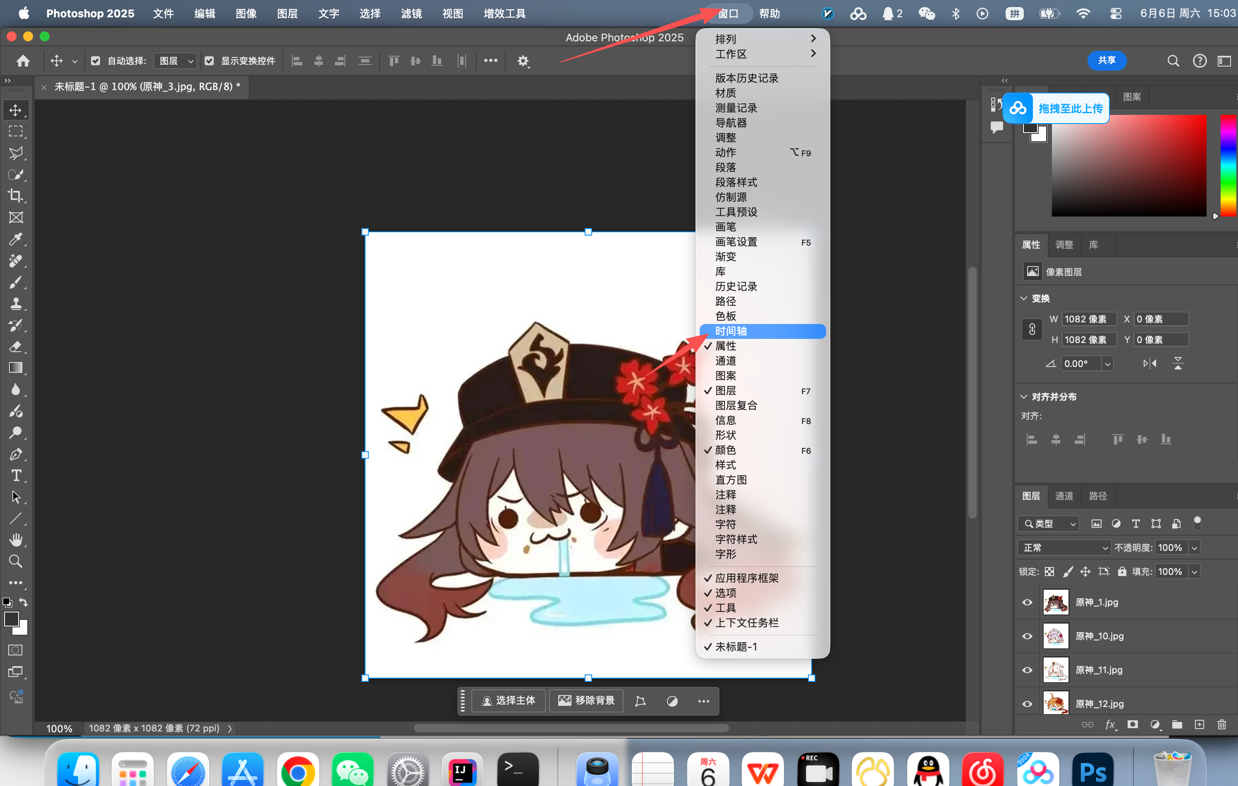This screenshot has width=1238, height=786.
Task: Click the 原神_10.jpg layer thumbnail
Action: [1056, 636]
